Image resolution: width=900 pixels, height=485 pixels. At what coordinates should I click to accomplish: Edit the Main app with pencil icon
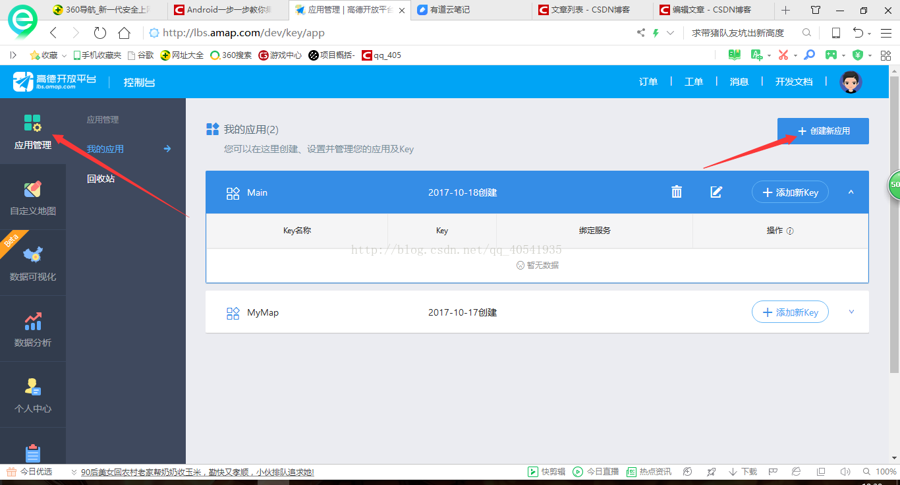(x=716, y=192)
